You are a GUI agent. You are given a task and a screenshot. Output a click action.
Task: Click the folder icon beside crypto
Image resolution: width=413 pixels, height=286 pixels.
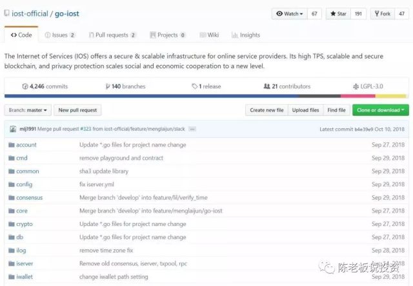11,224
